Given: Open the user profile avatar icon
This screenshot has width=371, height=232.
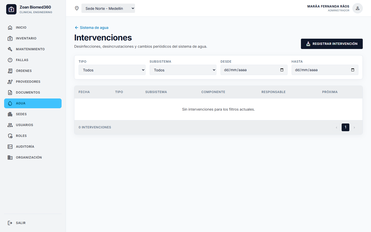Looking at the screenshot, I should (358, 8).
